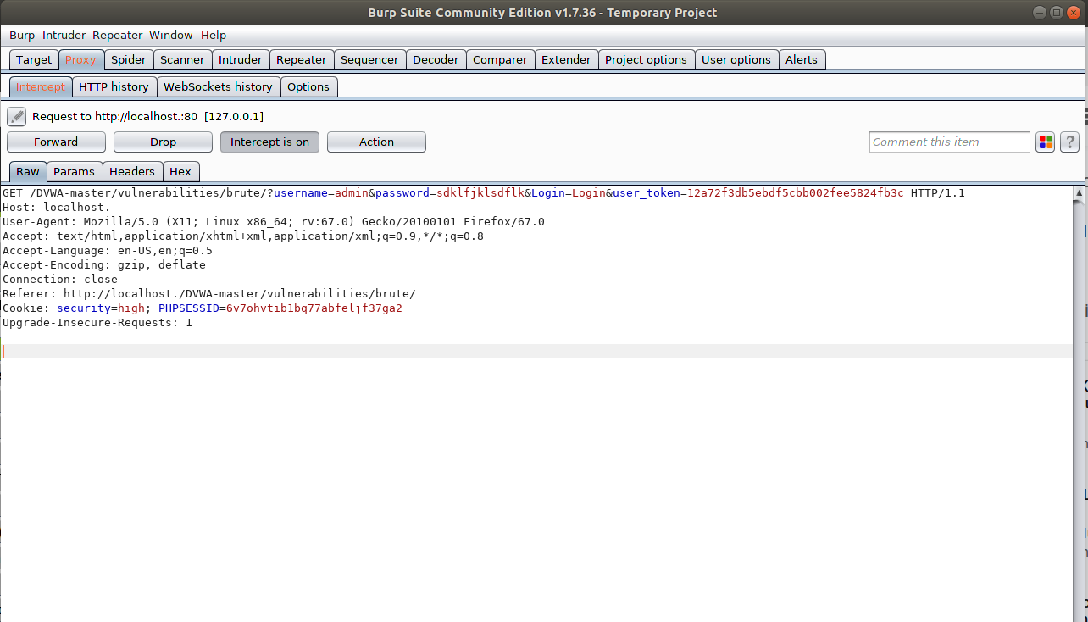Click the password value sdklfjklsdflk
1088x622 pixels.
click(x=480, y=193)
